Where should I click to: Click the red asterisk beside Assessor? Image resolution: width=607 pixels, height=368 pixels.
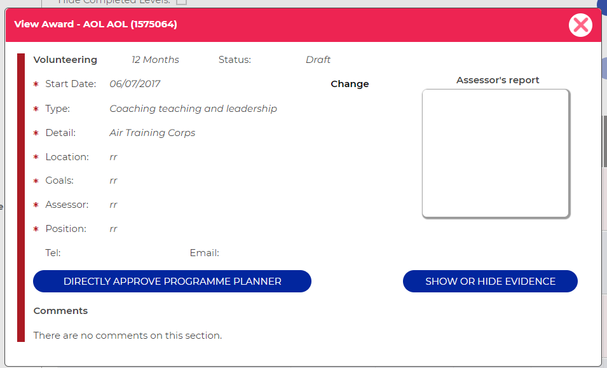pyautogui.click(x=36, y=205)
